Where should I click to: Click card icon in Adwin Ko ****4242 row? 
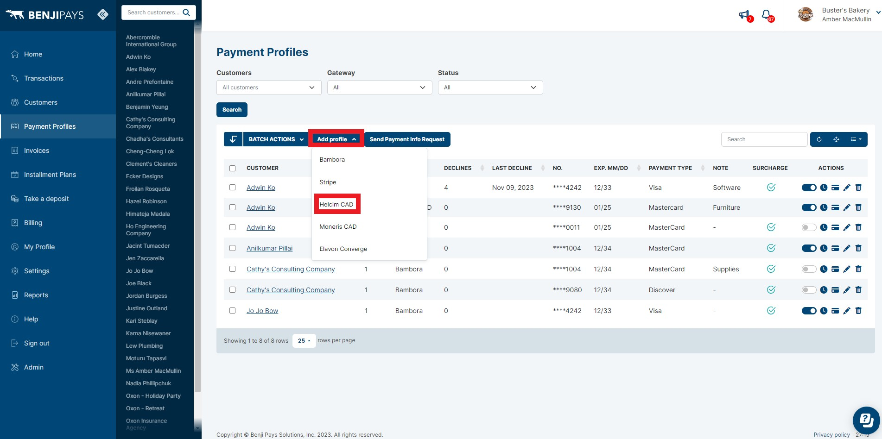point(835,188)
